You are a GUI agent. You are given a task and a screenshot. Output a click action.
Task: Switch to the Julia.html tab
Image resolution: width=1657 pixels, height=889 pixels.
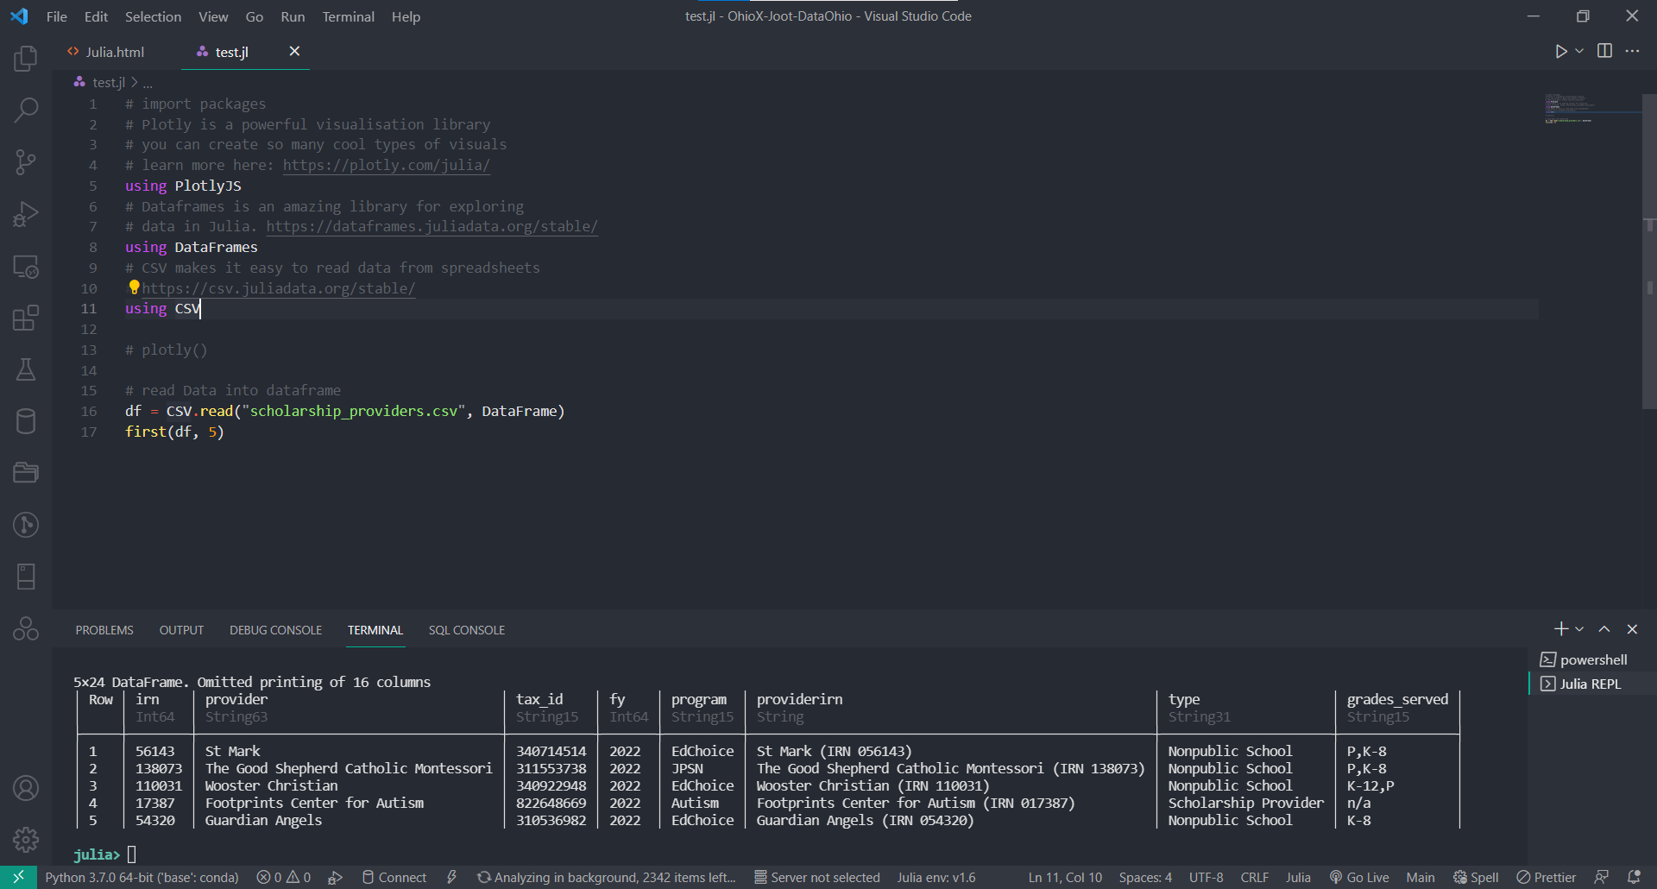[x=105, y=52]
